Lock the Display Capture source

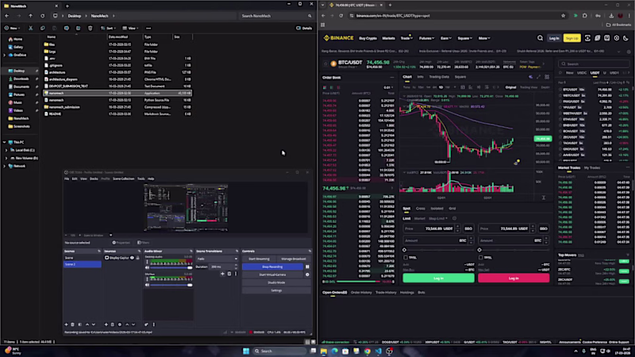[137, 258]
